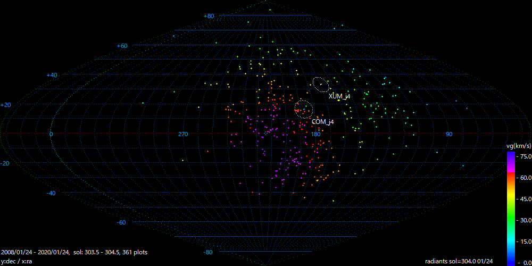
Task: Click the vg(km/s) legend title
Action: pyautogui.click(x=518, y=146)
